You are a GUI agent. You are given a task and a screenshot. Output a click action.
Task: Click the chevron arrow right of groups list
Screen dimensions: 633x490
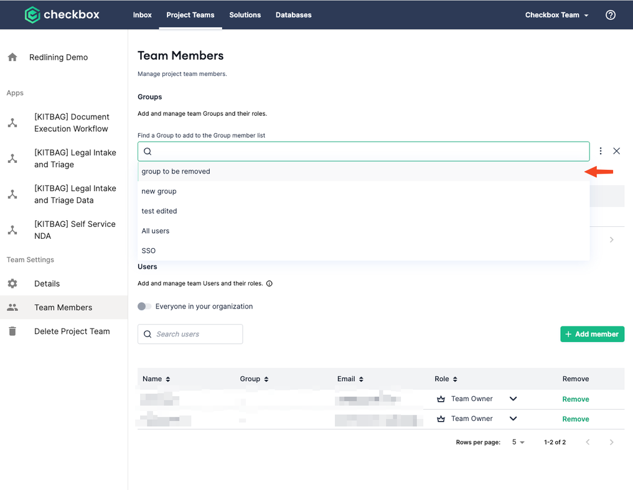(x=612, y=239)
